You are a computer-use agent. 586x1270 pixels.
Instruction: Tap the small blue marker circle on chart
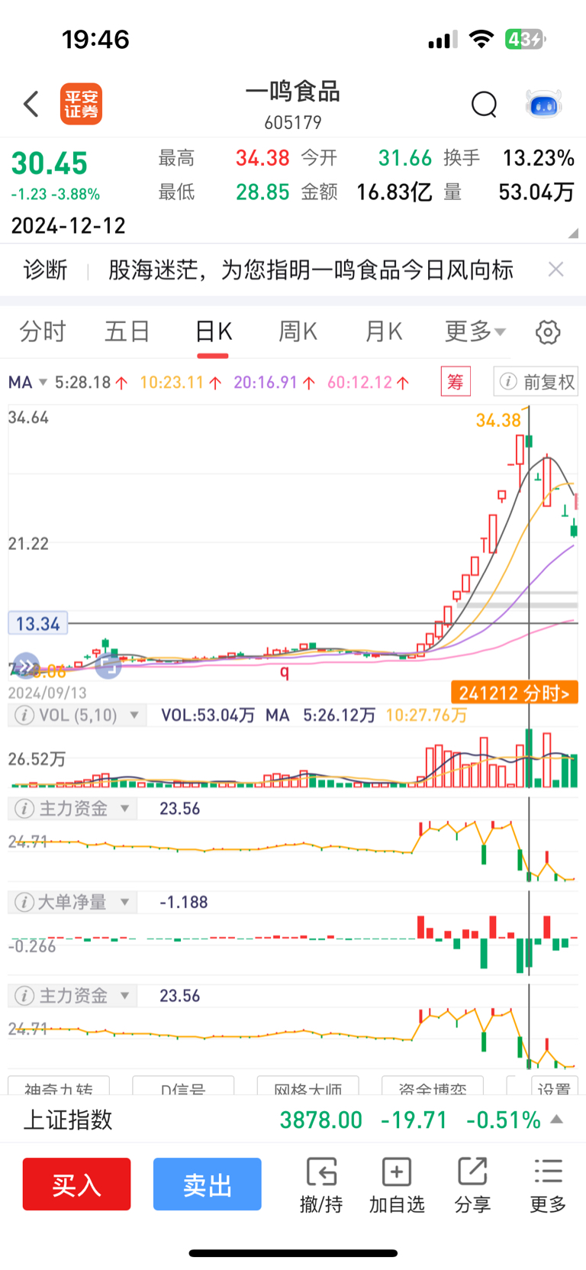click(x=108, y=666)
